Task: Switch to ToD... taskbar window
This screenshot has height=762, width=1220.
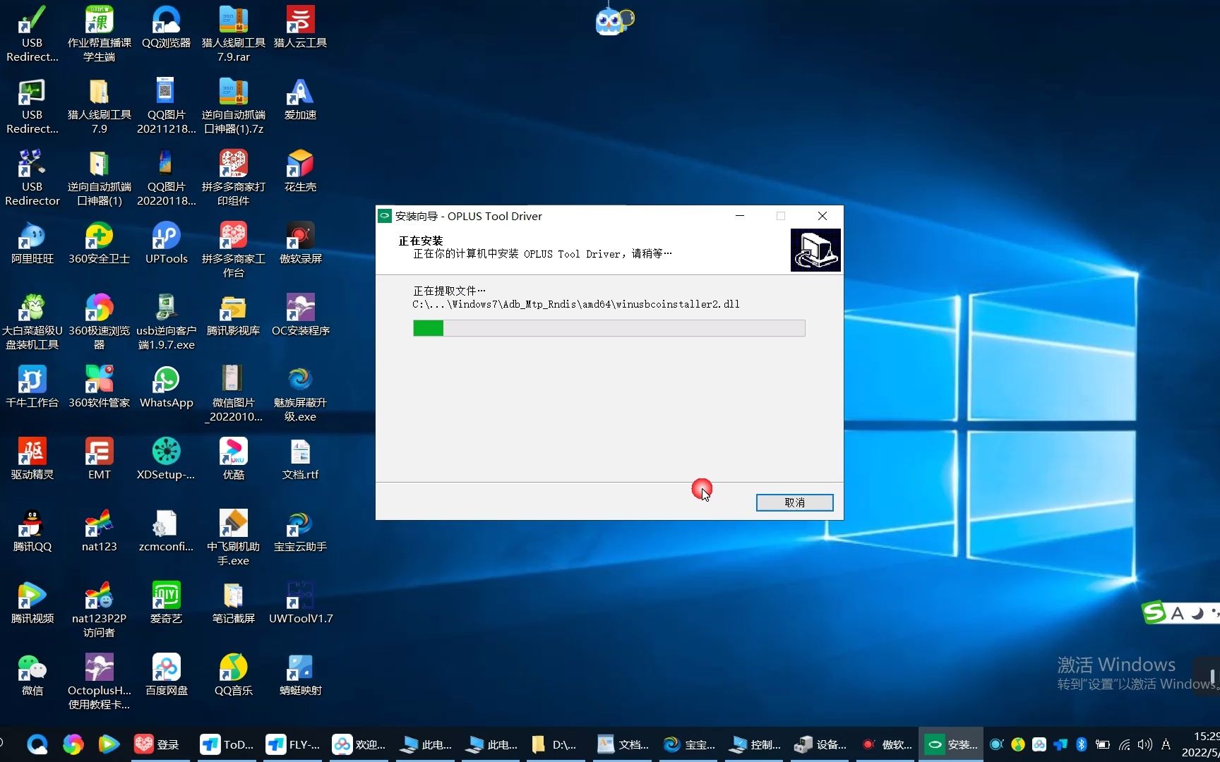Action: (x=227, y=744)
